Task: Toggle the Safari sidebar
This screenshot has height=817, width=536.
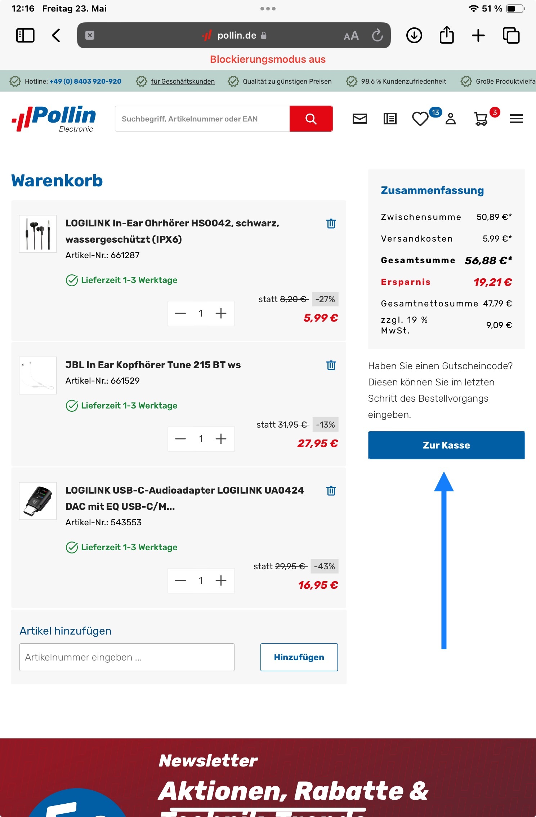Action: tap(25, 35)
